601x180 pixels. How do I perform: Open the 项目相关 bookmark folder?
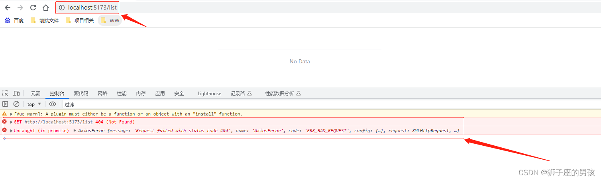click(x=79, y=20)
